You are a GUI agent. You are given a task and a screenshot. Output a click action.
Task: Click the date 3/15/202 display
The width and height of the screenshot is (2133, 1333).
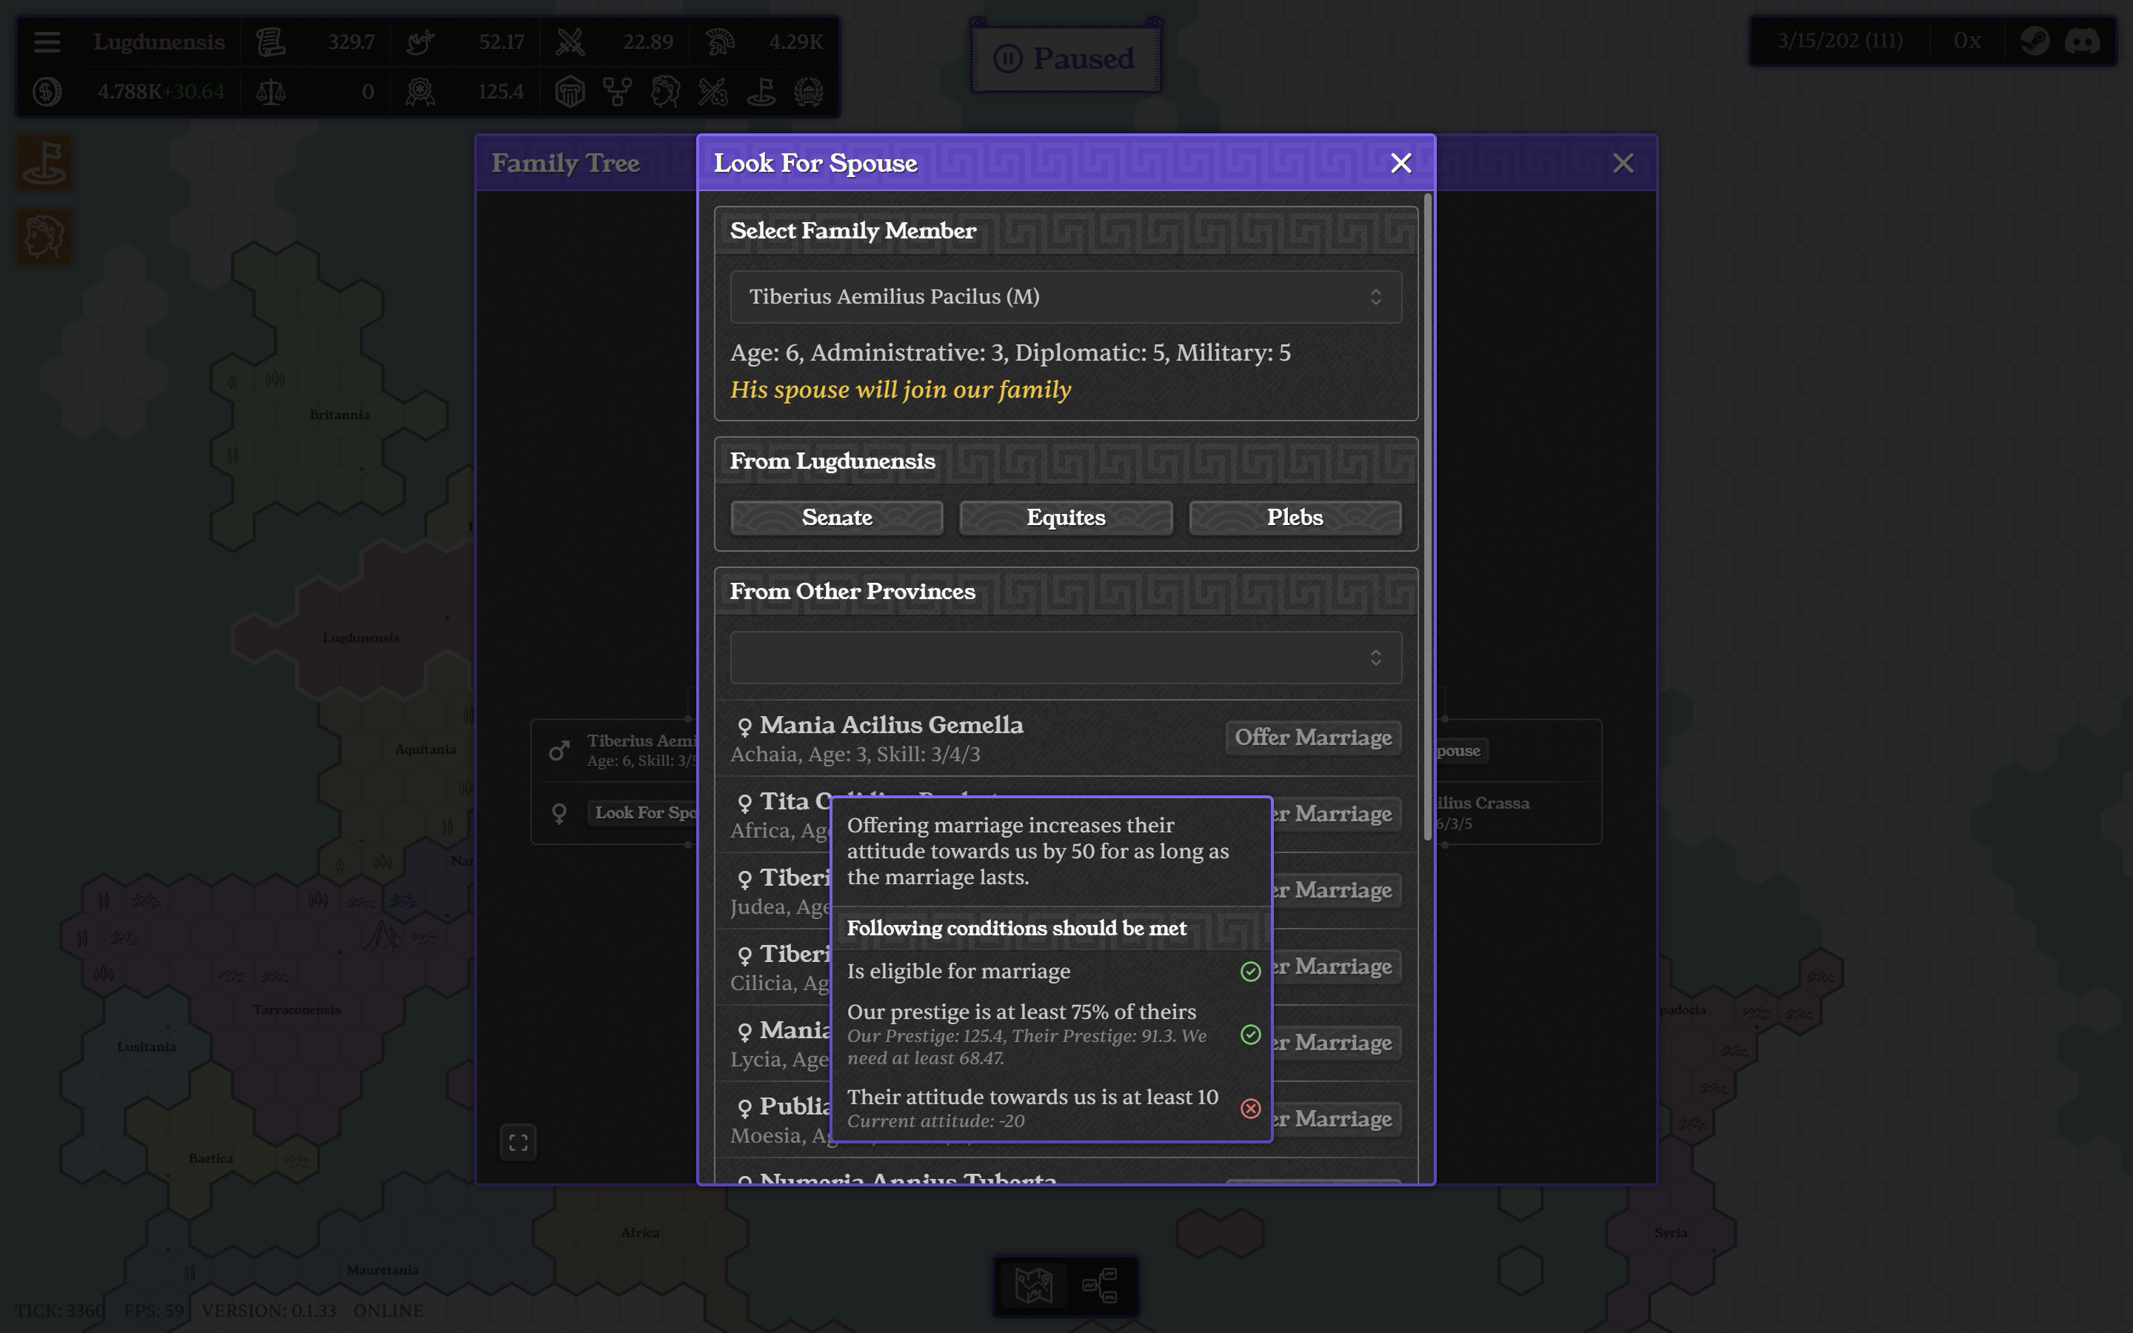coord(1839,41)
